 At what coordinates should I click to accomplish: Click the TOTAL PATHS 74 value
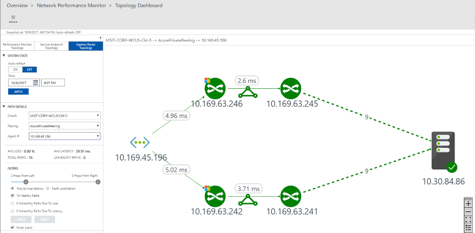pyautogui.click(x=30, y=158)
